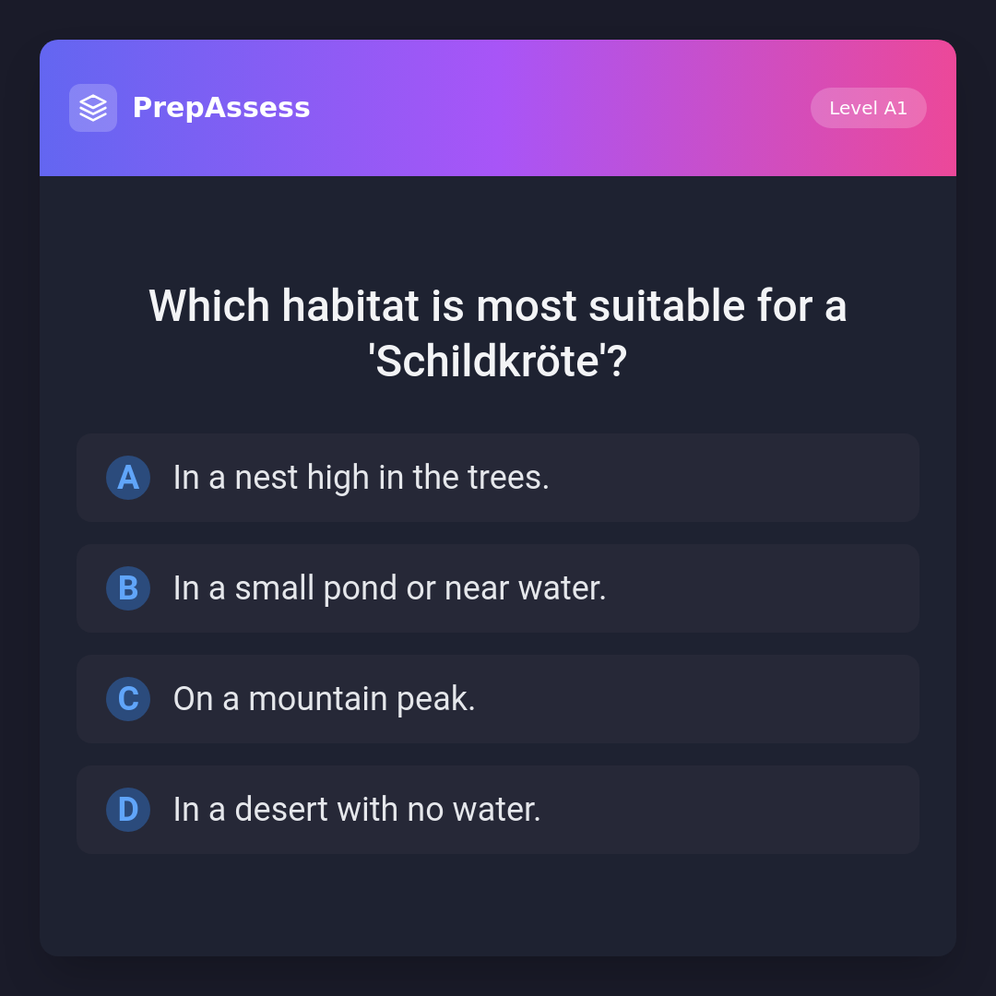Click the PrepAssess layers logo icon
Image resolution: width=996 pixels, height=996 pixels.
(93, 108)
